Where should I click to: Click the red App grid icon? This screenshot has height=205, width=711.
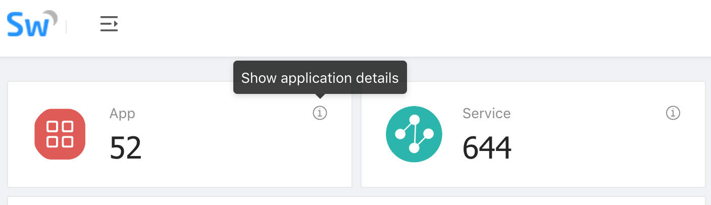(60, 134)
